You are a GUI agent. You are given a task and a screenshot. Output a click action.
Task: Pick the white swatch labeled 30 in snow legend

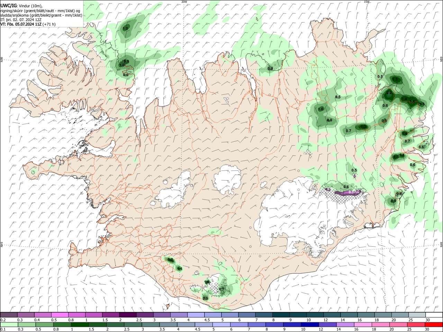pyautogui.click(x=434, y=315)
